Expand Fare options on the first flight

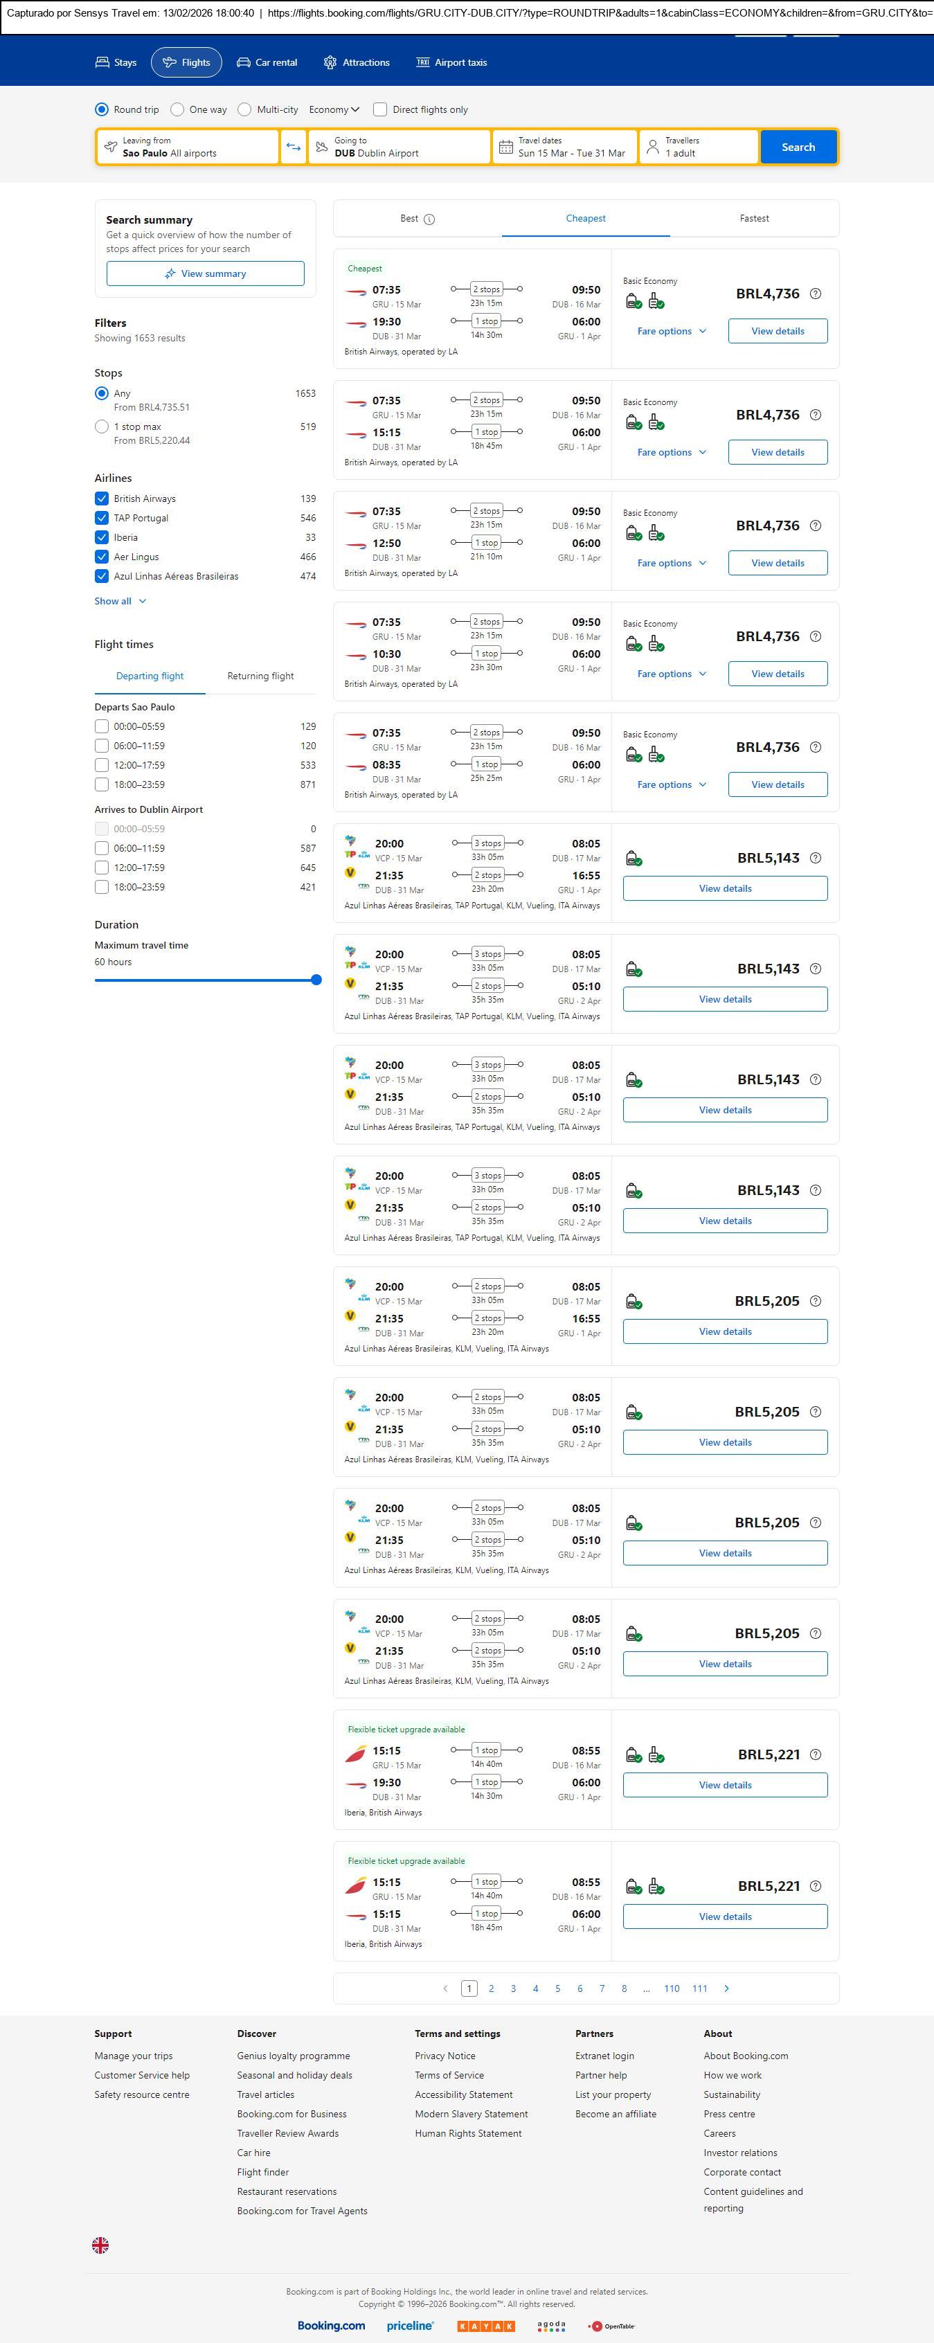671,331
